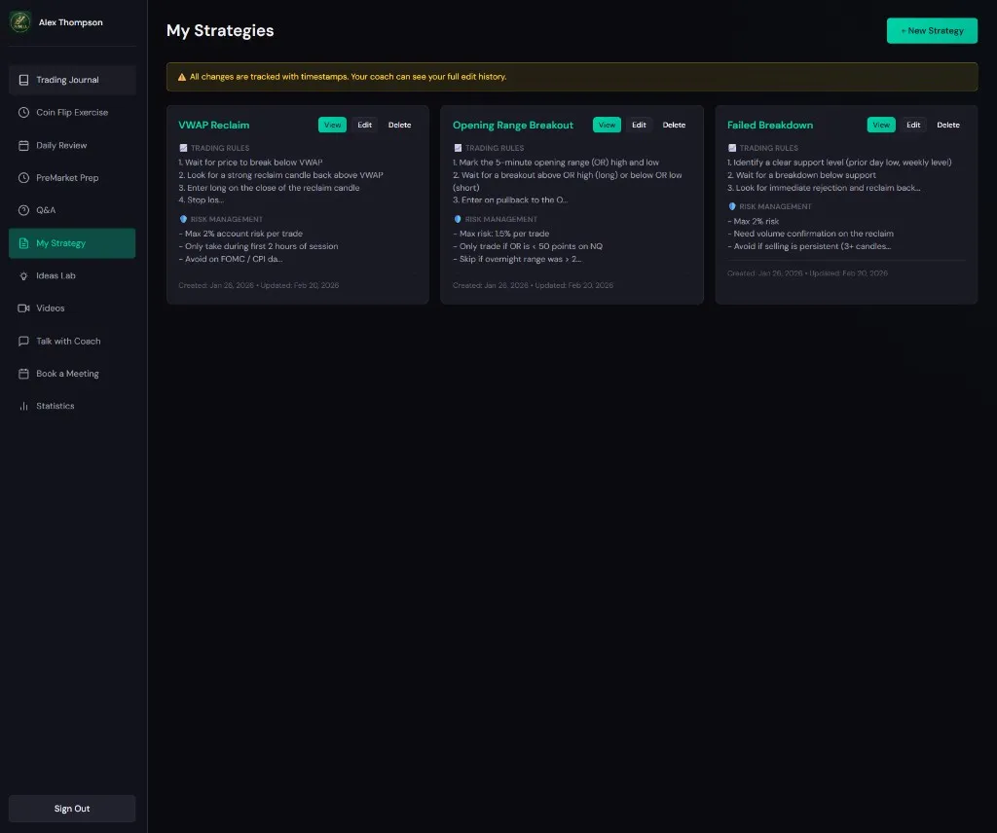Click the Ideas Lab lightbulb icon
The height and width of the screenshot is (833, 997).
[x=24, y=275]
